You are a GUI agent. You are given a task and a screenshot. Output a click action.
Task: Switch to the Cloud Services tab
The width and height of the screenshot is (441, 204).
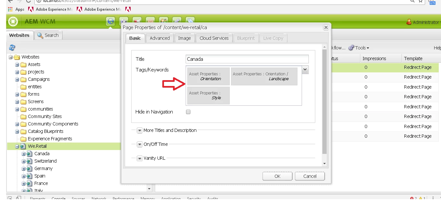(x=214, y=38)
